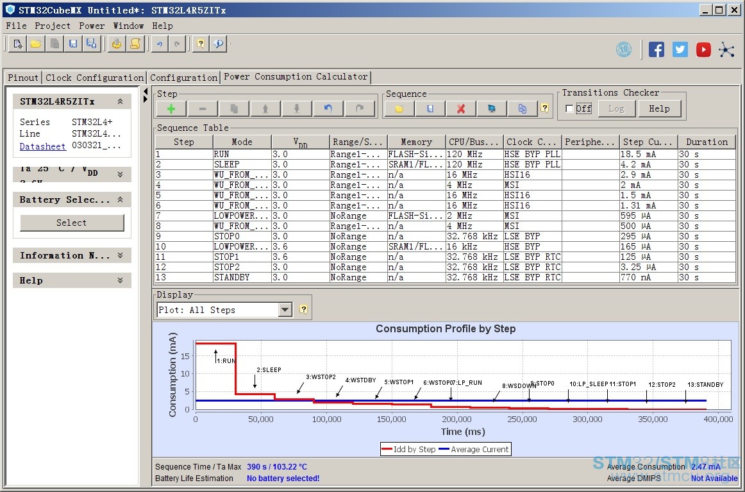This screenshot has height=492, width=745.
Task: Expand the Help side panel
Action: click(120, 280)
